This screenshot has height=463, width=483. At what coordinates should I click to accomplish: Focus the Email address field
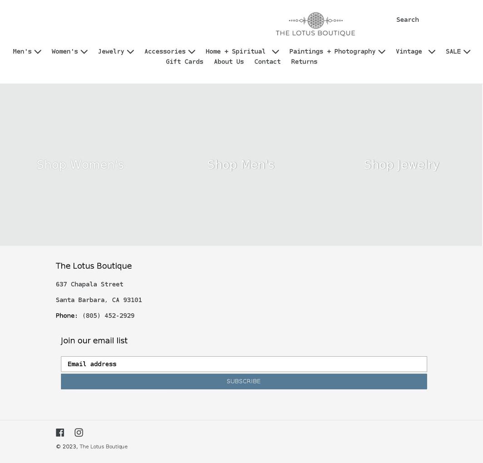(244, 364)
